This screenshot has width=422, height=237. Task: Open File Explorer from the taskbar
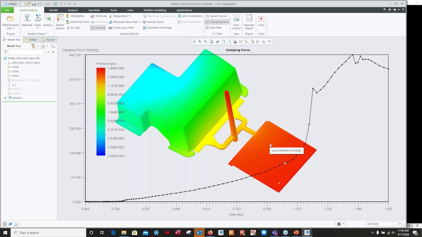coord(124,233)
